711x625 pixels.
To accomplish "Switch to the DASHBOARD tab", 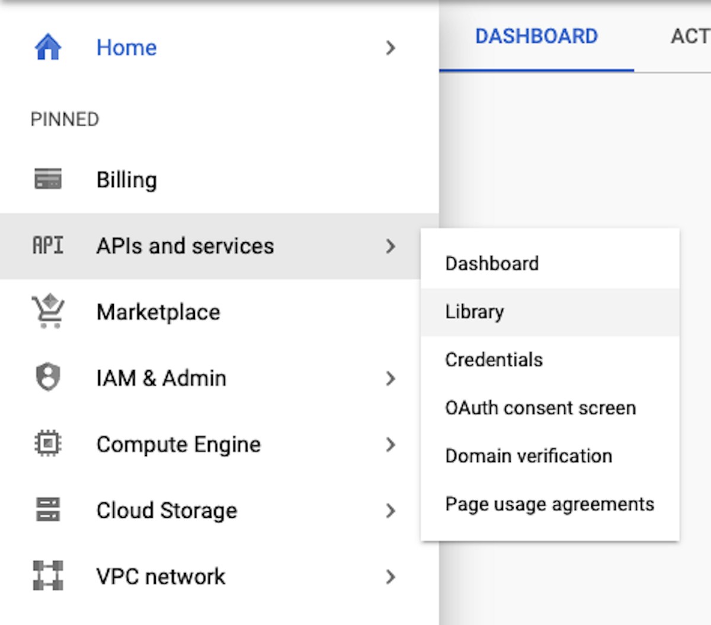I will pos(536,37).
